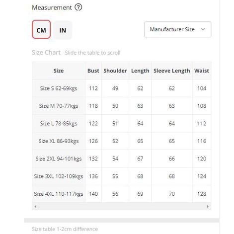Screen dimensions: 234x234
Task: Switch units to CM
Action: (41, 29)
